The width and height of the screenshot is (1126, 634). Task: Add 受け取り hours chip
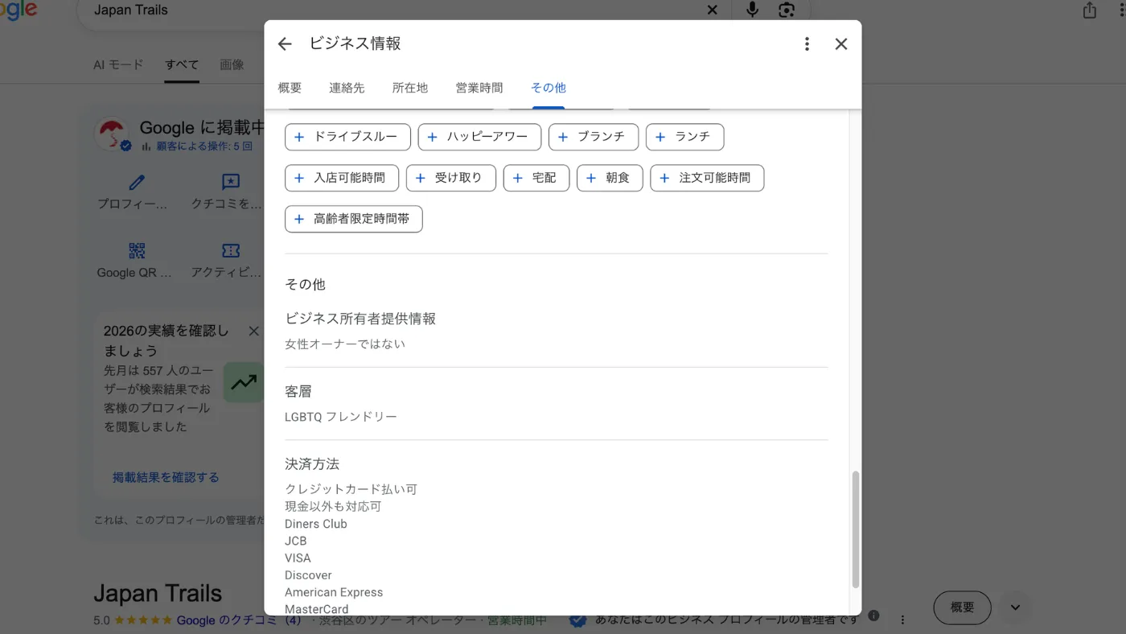pos(451,178)
